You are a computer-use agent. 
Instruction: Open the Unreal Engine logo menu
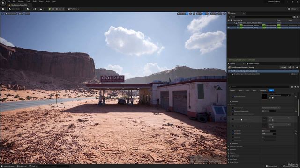click(3, 3)
